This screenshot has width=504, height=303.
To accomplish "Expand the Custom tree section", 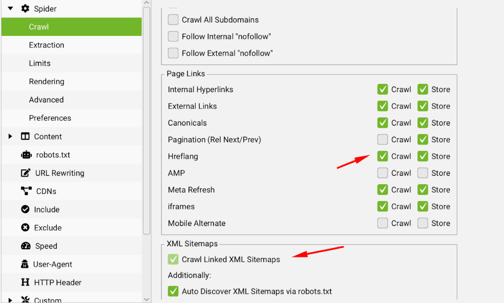I will coord(10,300).
